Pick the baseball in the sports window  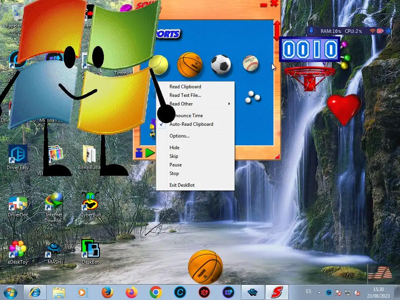point(250,63)
